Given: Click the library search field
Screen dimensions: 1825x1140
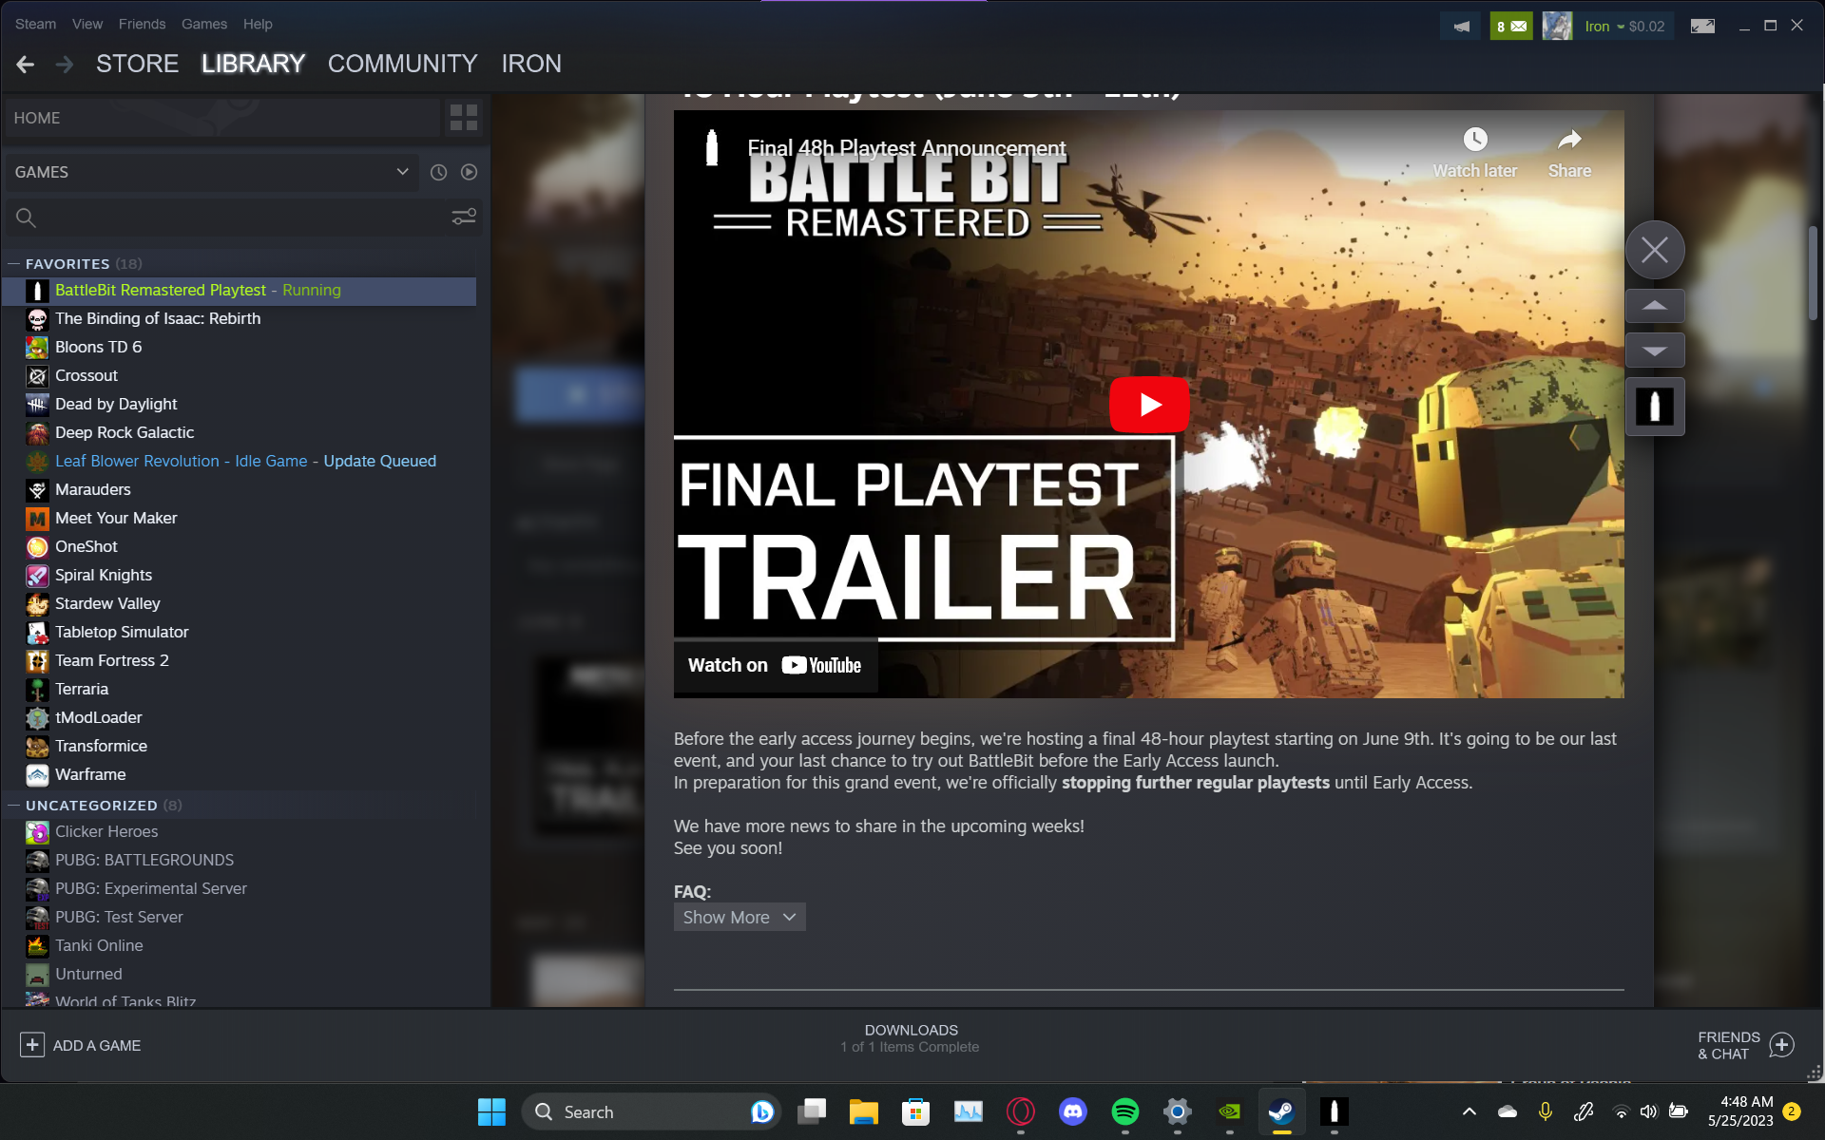Looking at the screenshot, I should (228, 218).
